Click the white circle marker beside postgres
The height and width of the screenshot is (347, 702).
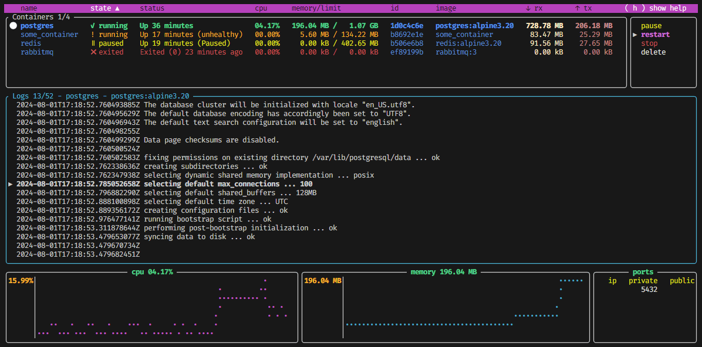tap(12, 26)
